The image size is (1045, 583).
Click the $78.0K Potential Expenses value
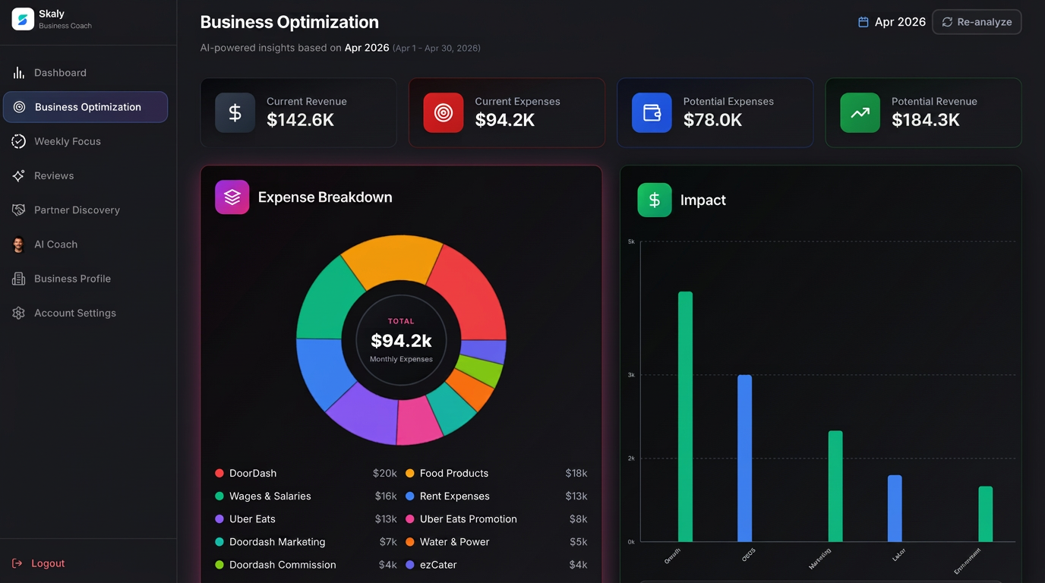[x=713, y=120]
